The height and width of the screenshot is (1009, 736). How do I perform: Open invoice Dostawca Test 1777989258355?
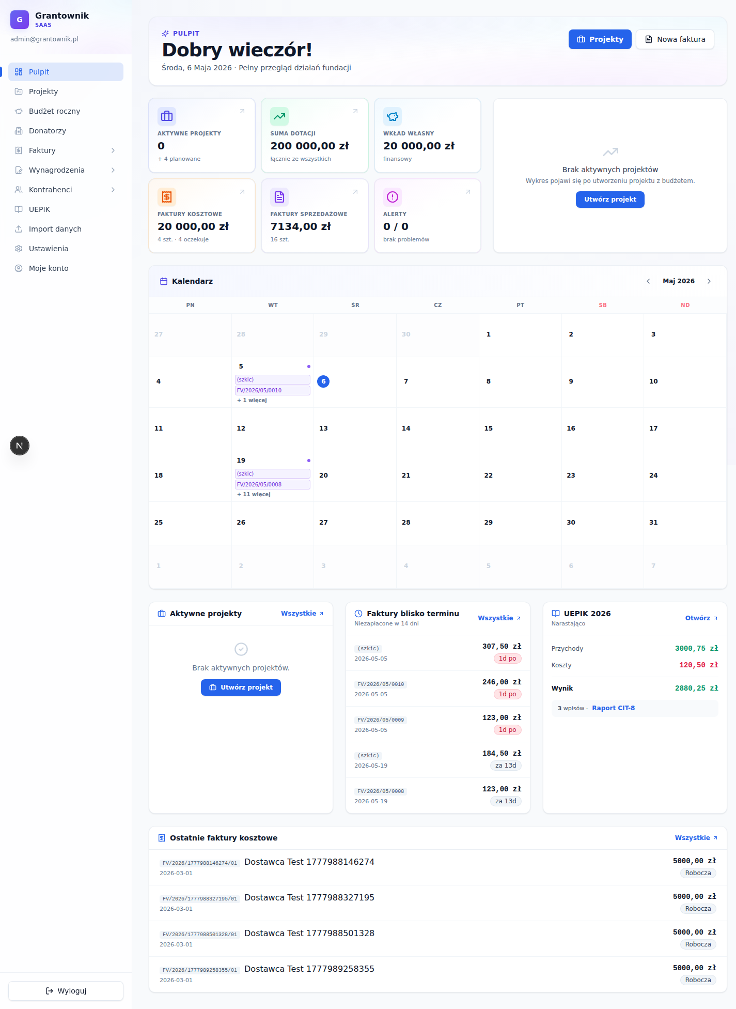[x=438, y=974]
